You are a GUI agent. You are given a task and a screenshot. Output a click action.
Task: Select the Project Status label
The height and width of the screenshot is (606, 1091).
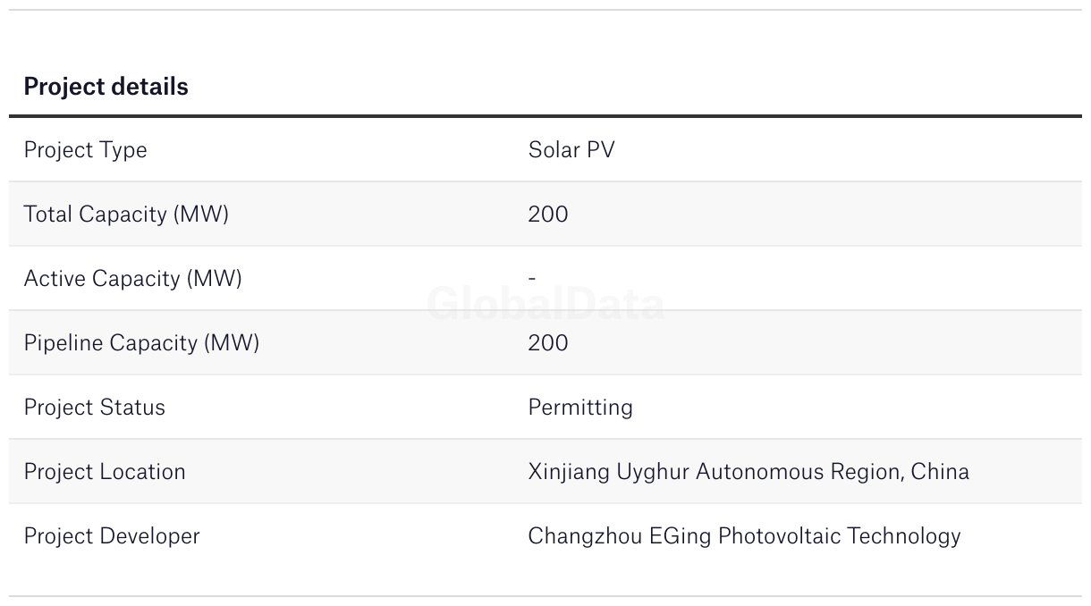[x=95, y=408]
